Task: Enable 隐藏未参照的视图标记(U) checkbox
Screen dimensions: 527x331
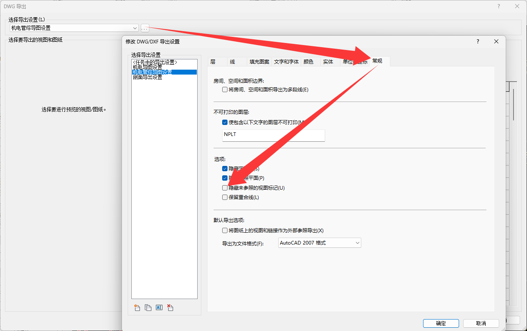Action: 225,188
